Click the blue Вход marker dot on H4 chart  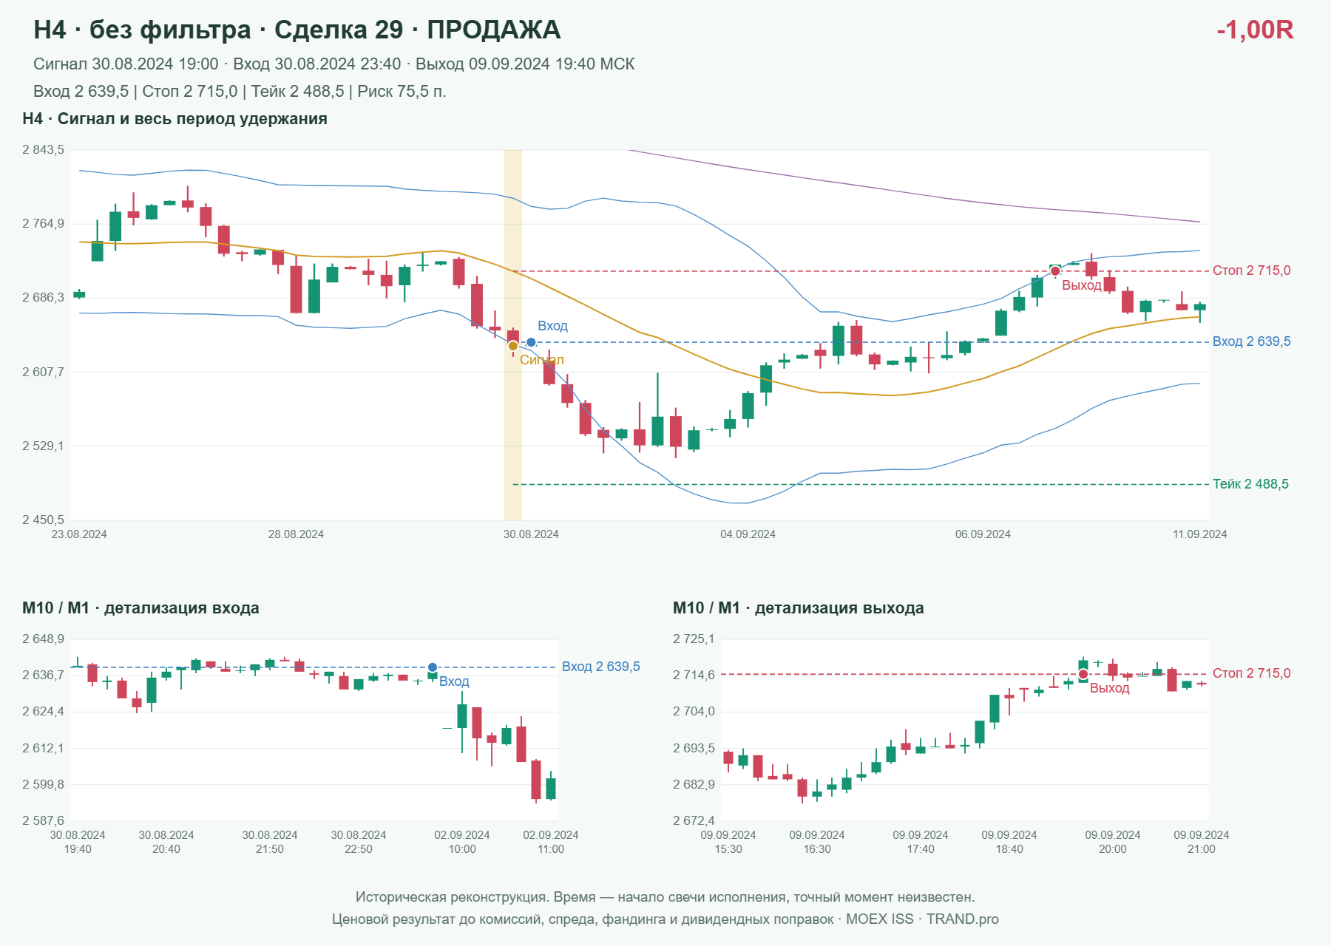(x=531, y=342)
